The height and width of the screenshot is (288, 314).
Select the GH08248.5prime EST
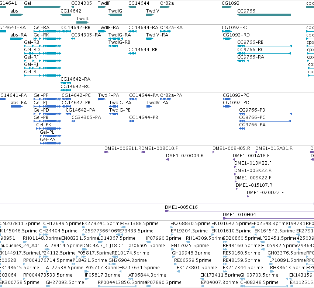[264, 286]
